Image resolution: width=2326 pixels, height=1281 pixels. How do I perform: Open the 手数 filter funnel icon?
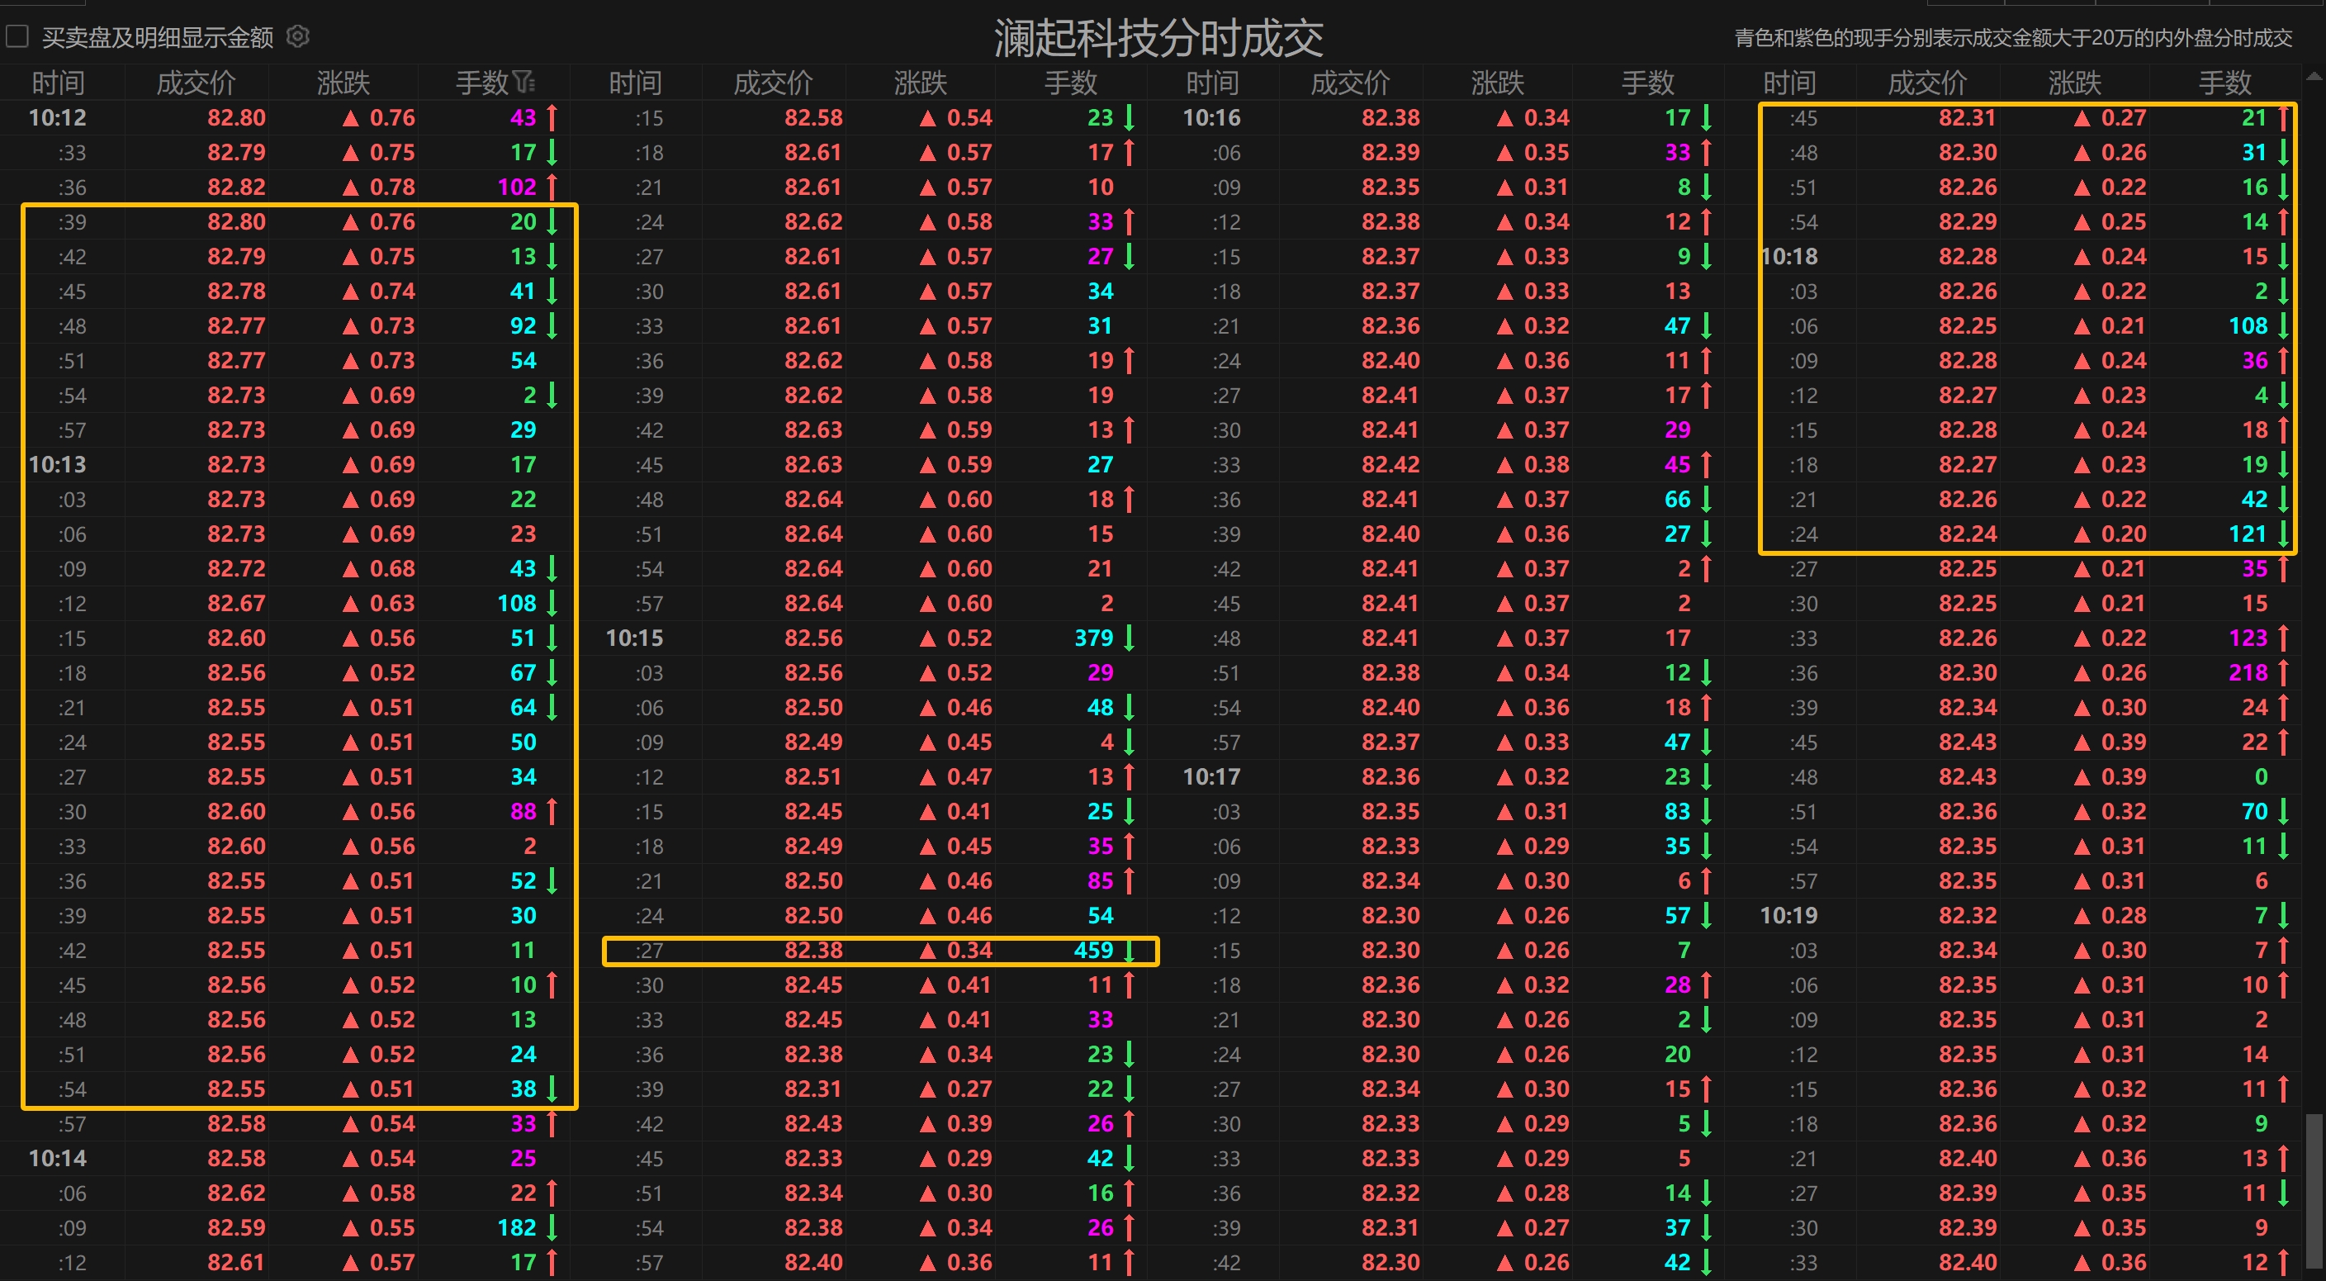pos(523,83)
